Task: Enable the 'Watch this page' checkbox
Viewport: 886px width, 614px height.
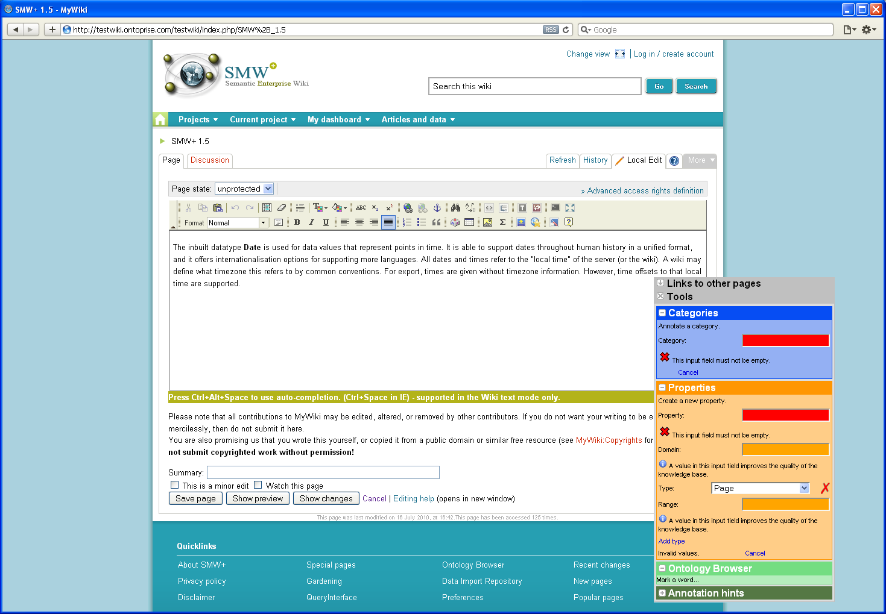Action: click(258, 485)
